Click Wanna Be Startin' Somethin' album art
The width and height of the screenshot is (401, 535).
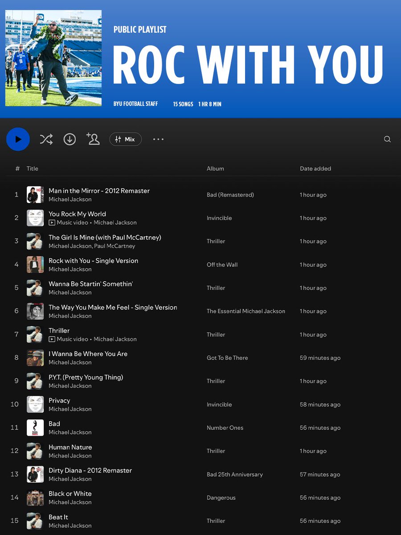(35, 288)
